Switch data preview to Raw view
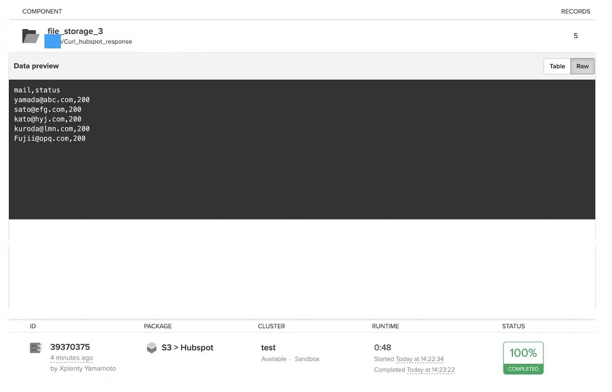Viewport: 612px width, 392px height. (x=582, y=66)
